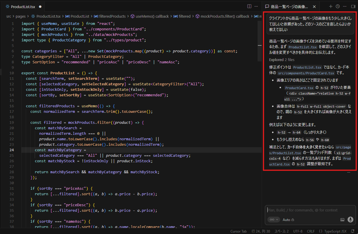
Task: Open "filtered" breadcrumb symbol
Action: (x=182, y=16)
